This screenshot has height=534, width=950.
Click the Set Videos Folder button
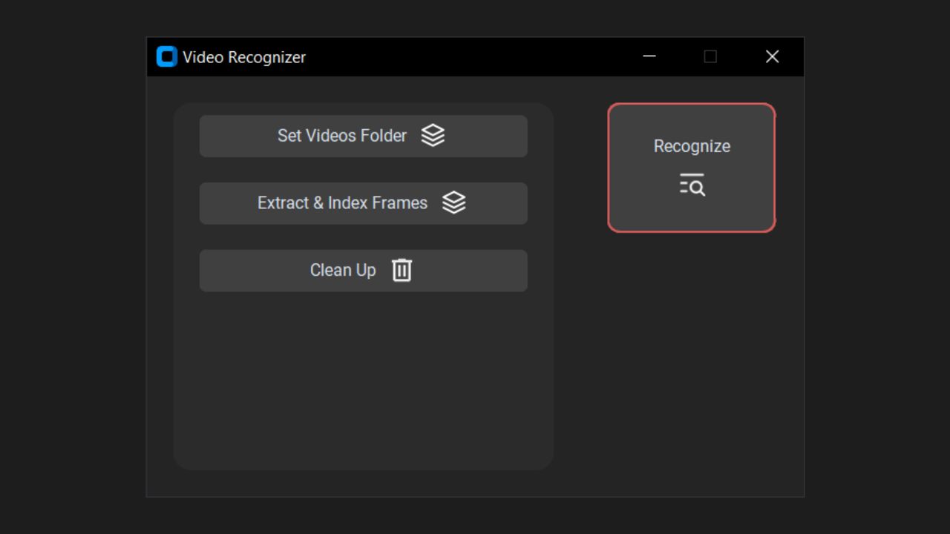click(363, 136)
